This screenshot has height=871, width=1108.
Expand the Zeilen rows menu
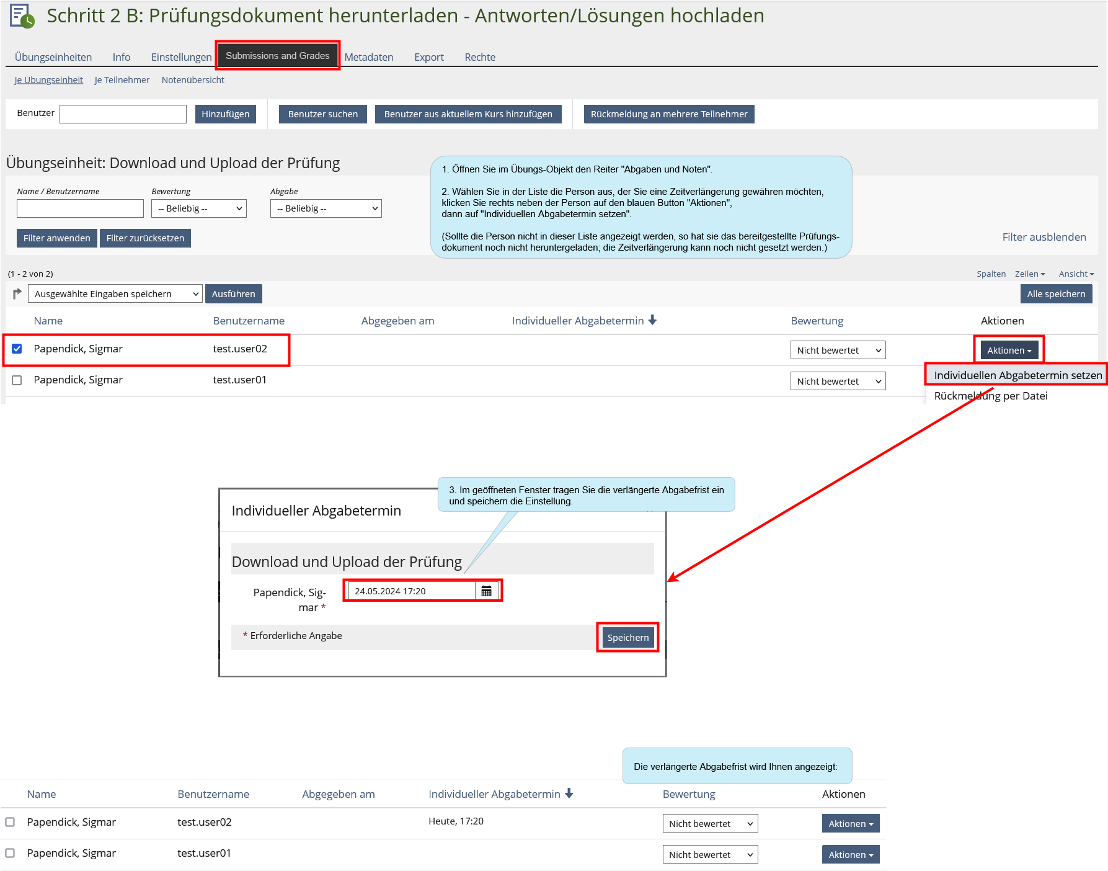click(1029, 274)
